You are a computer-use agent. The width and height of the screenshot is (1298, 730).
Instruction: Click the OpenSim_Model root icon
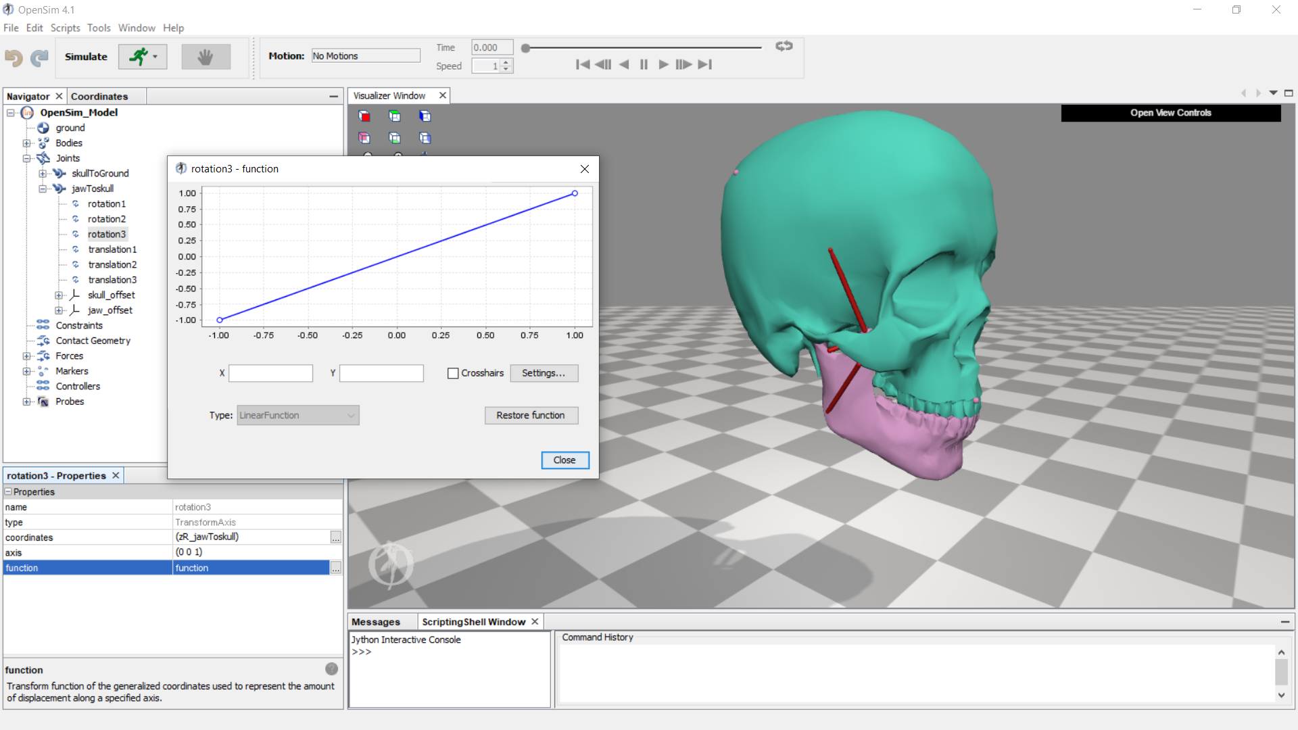coord(28,112)
